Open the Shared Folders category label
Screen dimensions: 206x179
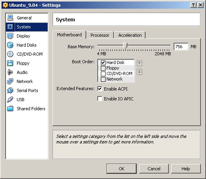31,109
